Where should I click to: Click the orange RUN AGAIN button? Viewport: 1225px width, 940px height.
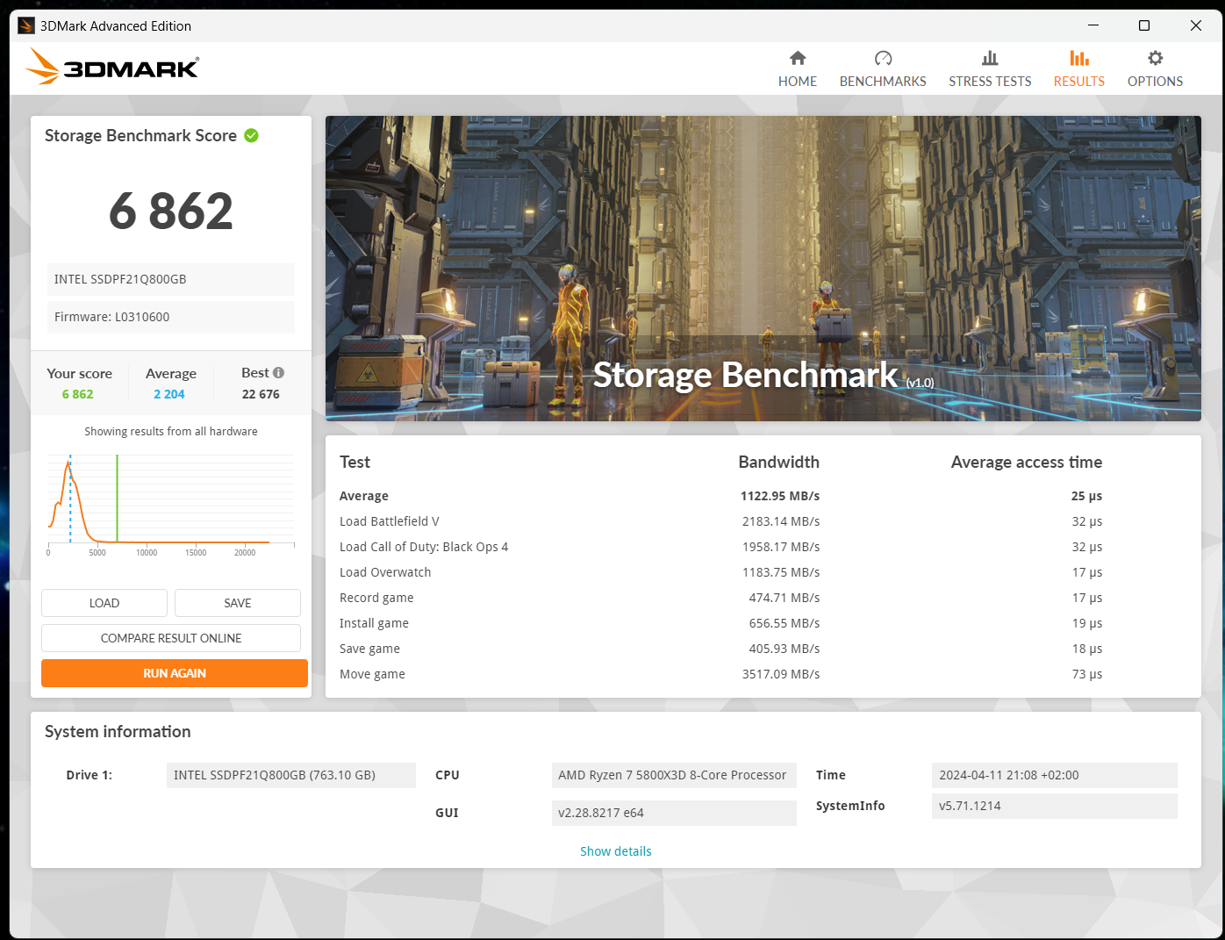click(x=175, y=673)
